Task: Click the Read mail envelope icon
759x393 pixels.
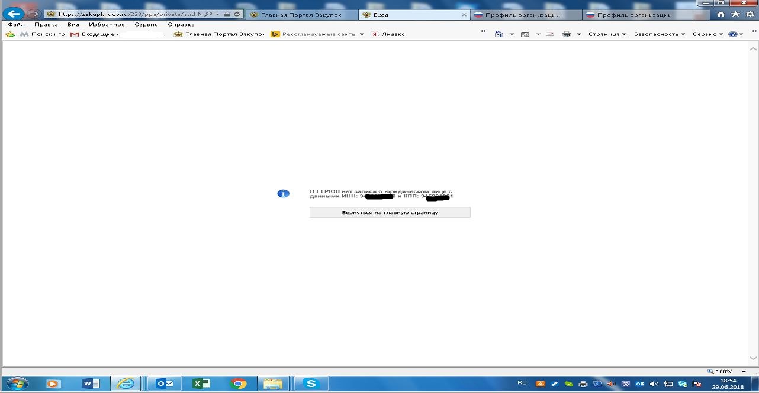Action: (550, 34)
